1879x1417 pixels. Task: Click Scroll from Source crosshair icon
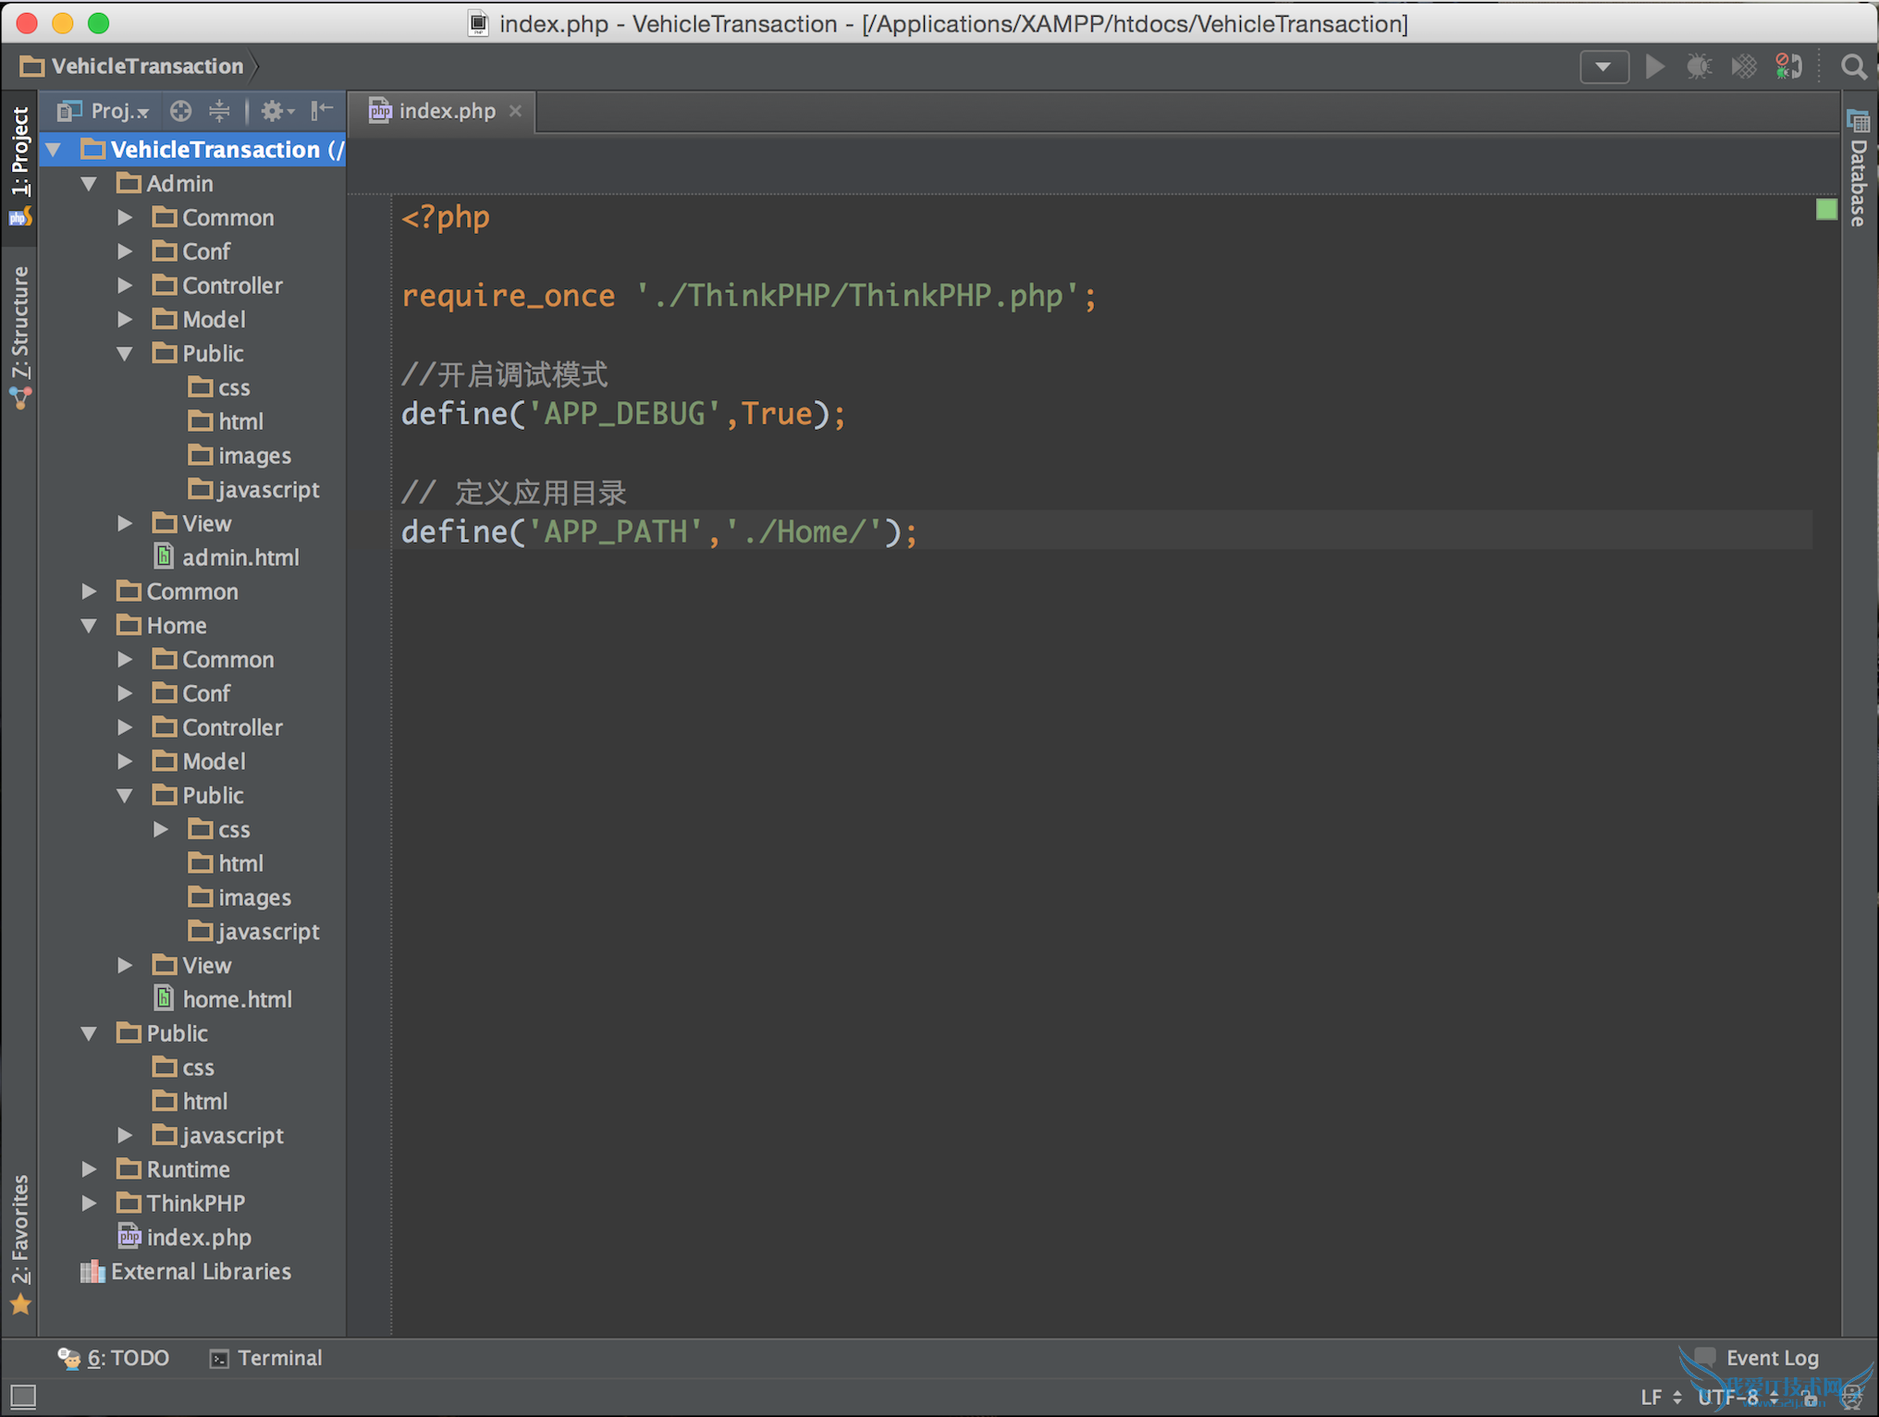pos(181,111)
